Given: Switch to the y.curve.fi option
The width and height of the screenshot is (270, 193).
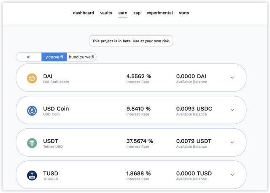Looking at the screenshot, I should [54, 57].
